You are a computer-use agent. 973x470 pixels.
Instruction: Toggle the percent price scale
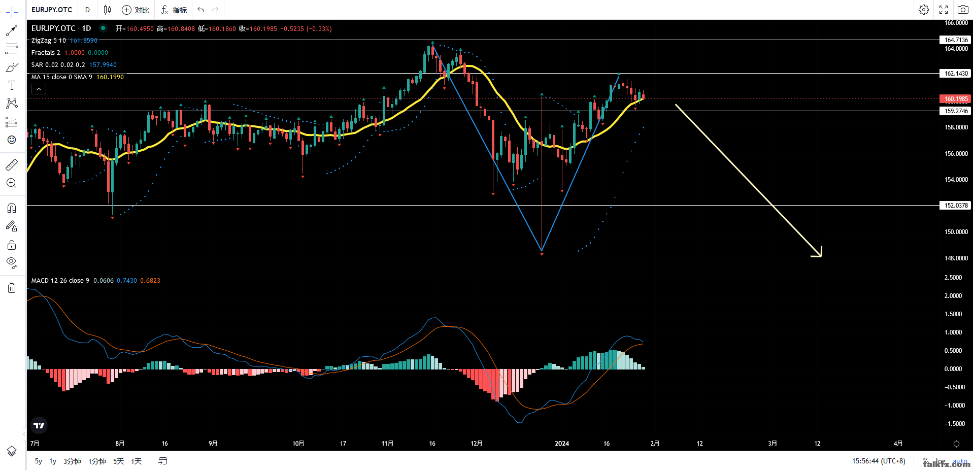coord(925,461)
